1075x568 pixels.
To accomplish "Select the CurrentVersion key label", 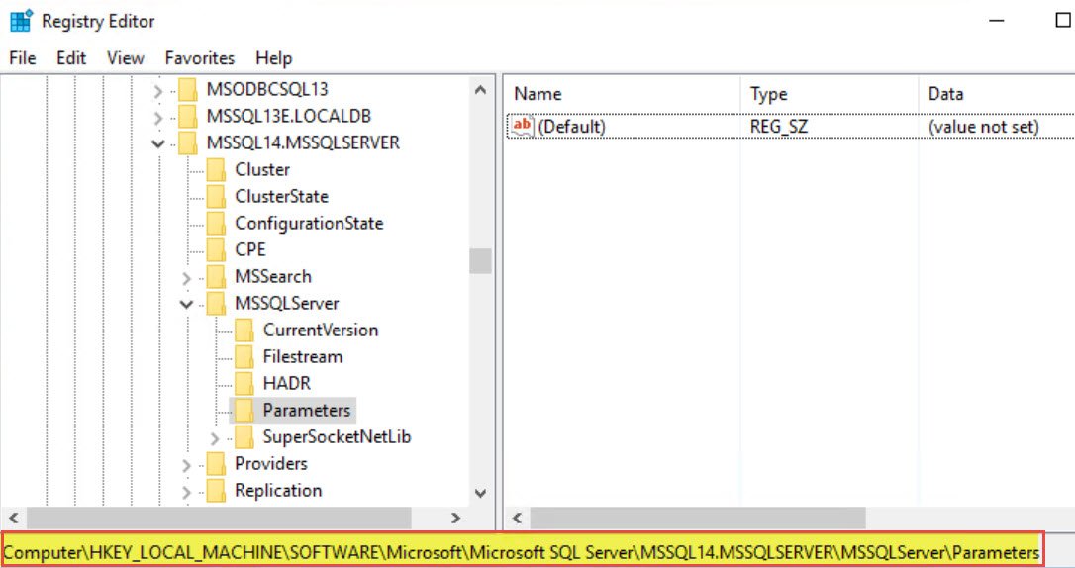I will pyautogui.click(x=320, y=330).
